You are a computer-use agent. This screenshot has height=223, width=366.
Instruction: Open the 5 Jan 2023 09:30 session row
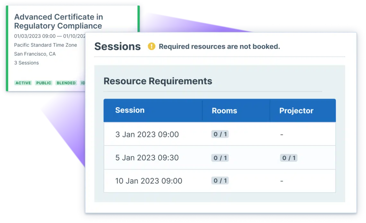tap(220, 157)
